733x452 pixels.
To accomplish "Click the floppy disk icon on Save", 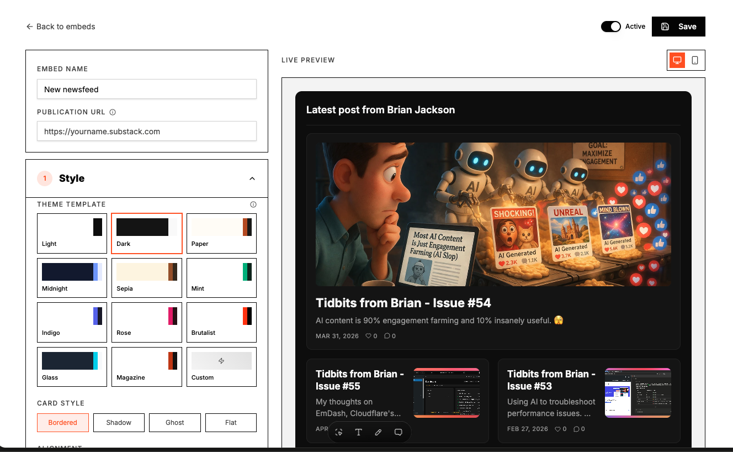I will point(665,27).
